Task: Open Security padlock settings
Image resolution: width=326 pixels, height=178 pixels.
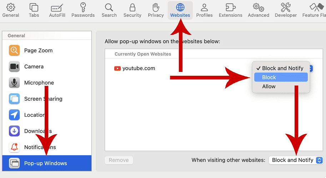Action: click(132, 10)
